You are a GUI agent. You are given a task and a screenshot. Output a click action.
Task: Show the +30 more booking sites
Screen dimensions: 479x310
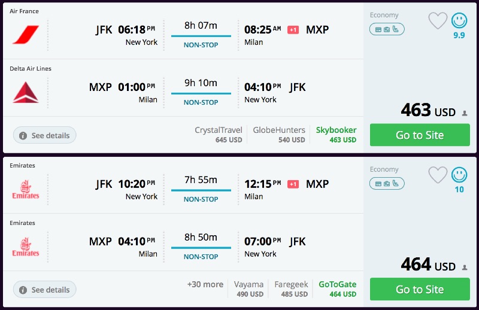pos(205,285)
